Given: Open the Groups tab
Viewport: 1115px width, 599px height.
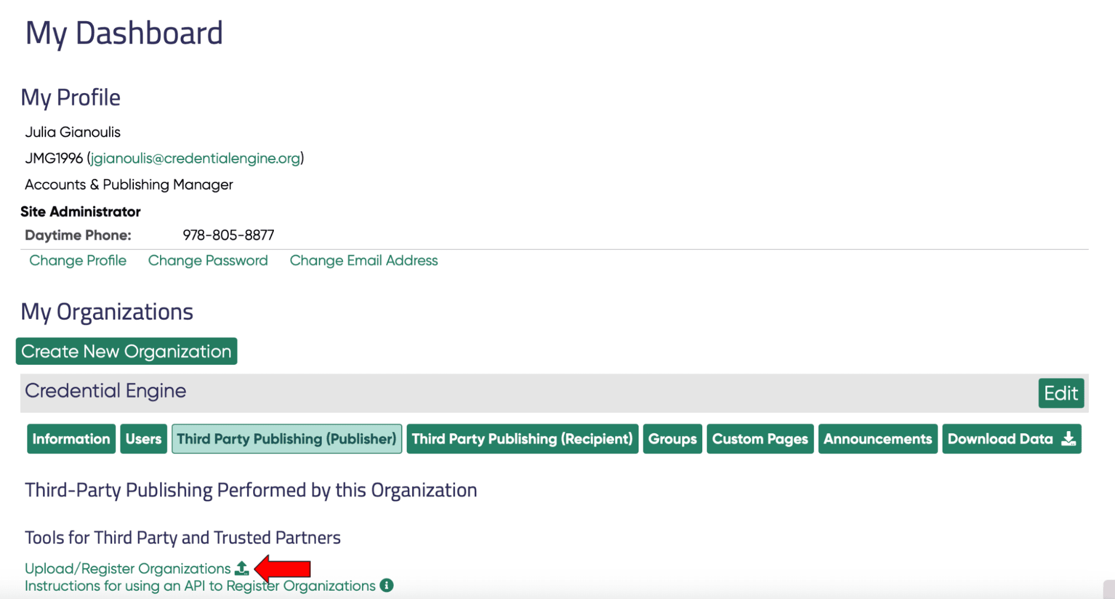Looking at the screenshot, I should (672, 439).
